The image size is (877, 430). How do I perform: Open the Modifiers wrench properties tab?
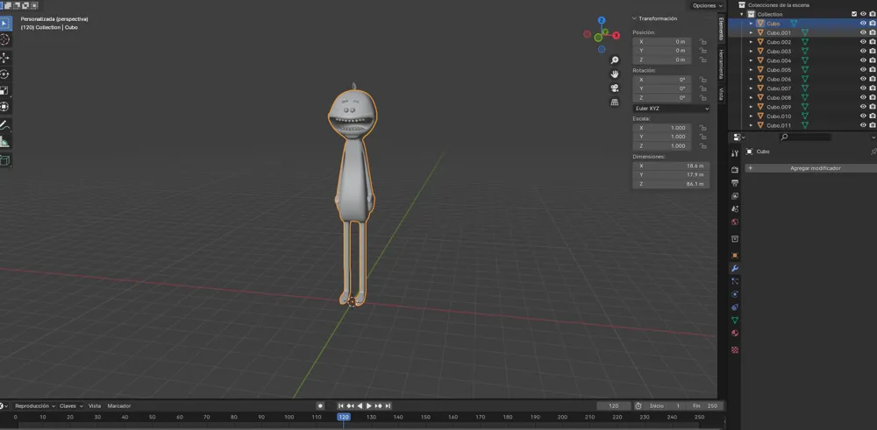point(735,269)
